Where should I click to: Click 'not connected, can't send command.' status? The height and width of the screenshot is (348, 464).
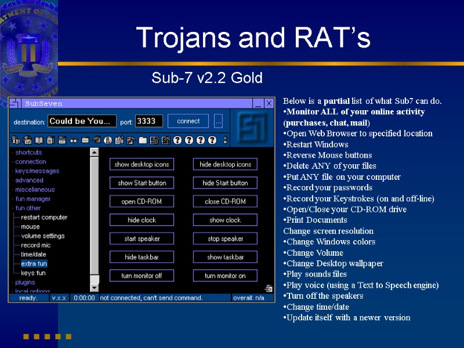[151, 298]
